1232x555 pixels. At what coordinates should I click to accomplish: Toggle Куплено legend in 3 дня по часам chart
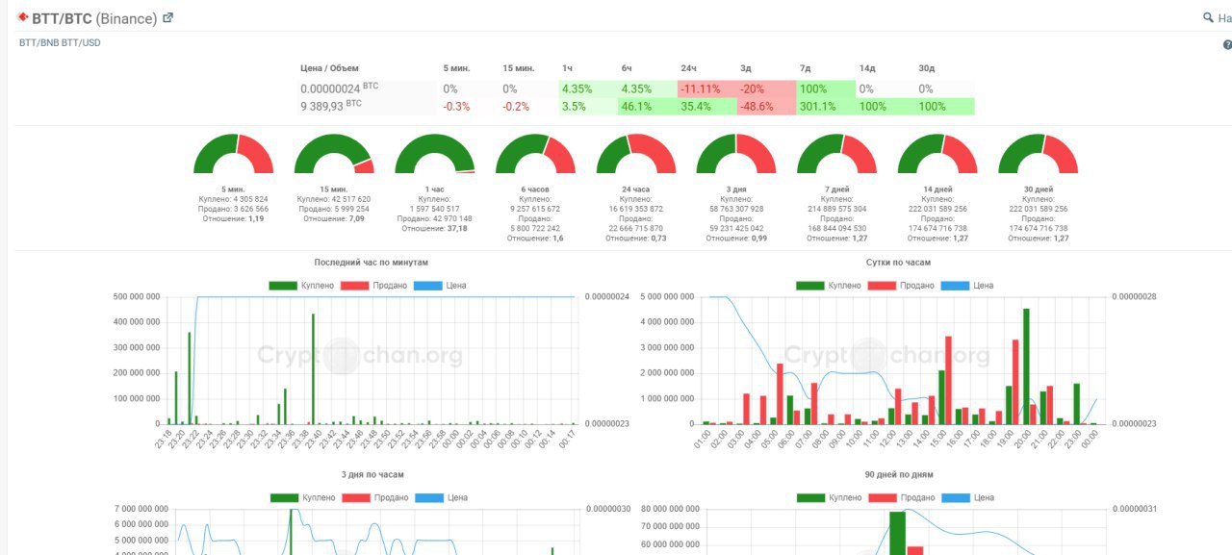302,497
